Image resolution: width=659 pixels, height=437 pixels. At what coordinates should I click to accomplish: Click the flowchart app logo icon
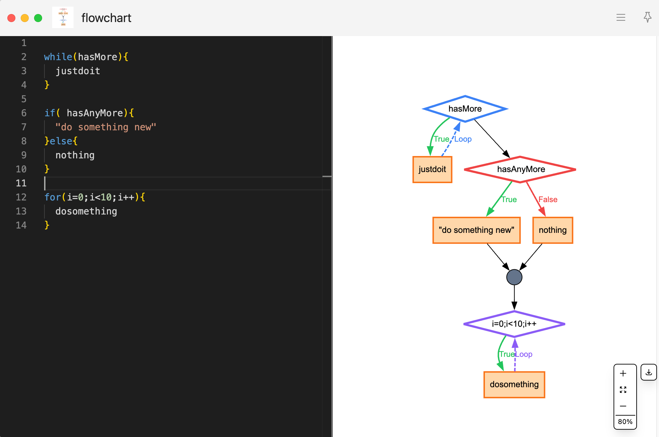[63, 17]
